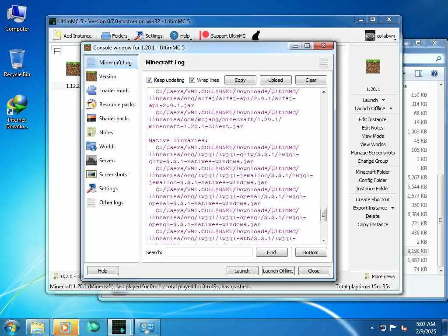Expand the Launch dropdown arrow in right panel

point(383,100)
